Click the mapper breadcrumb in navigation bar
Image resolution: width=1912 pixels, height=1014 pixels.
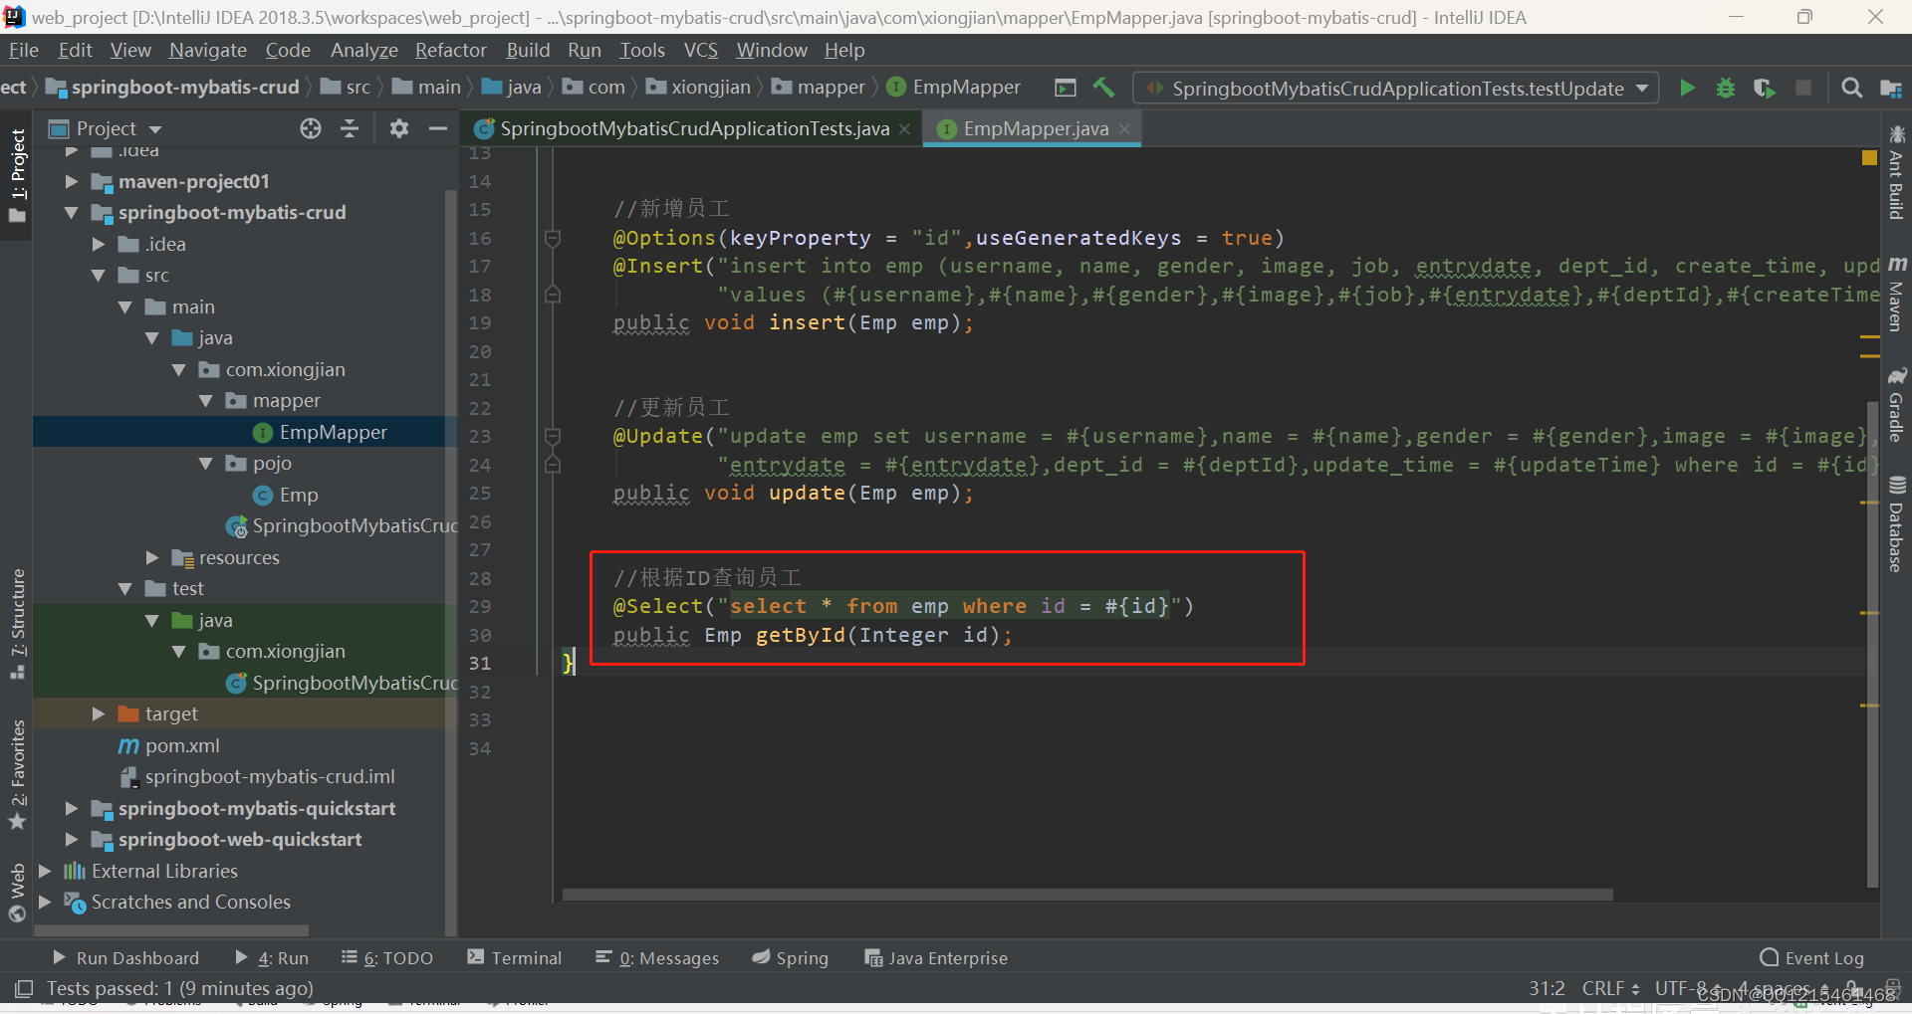818,88
